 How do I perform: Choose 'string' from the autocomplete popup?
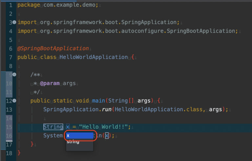click(x=73, y=142)
